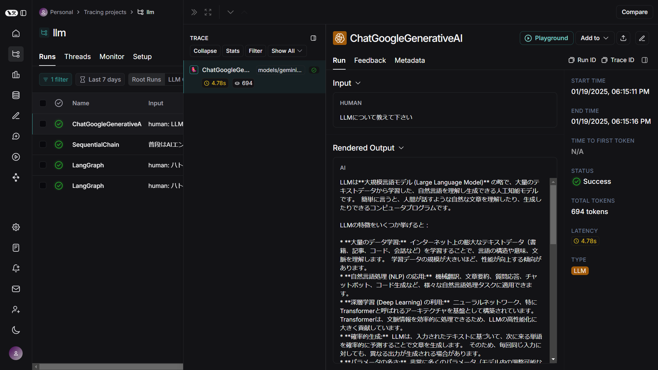Select the Root Runs toggle option
Screen dimensions: 658x370
click(x=146, y=80)
